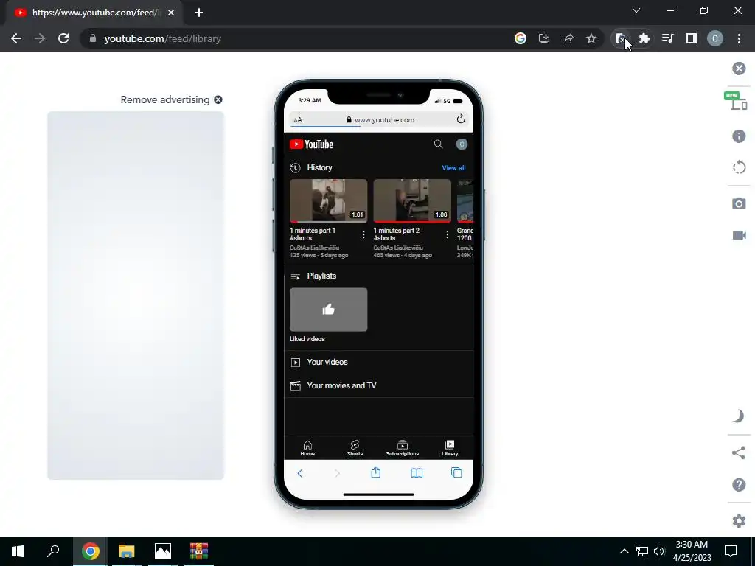The height and width of the screenshot is (566, 755).
Task: Open the Chrome extensions puzzle icon
Action: pos(644,38)
